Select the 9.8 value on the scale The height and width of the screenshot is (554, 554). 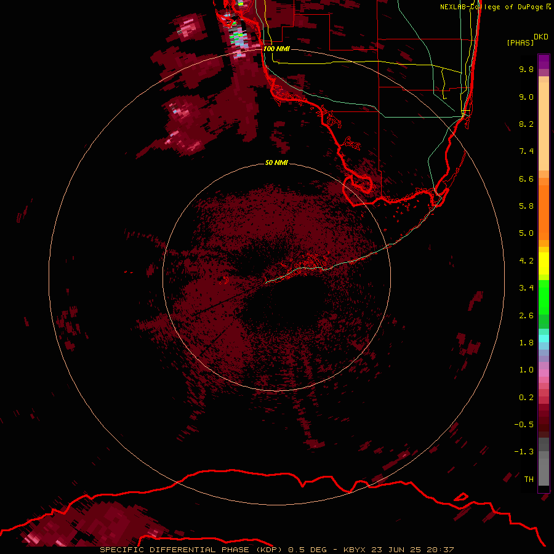click(526, 69)
